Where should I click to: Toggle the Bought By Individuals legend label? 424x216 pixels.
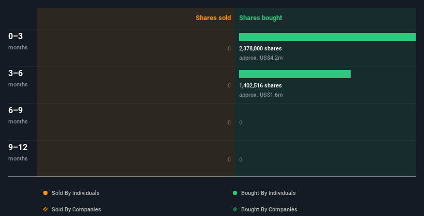(x=268, y=193)
